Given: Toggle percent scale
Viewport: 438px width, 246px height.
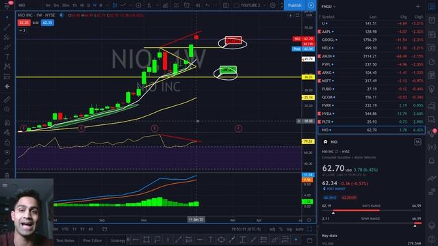Looking at the screenshot, I should tap(281, 229).
